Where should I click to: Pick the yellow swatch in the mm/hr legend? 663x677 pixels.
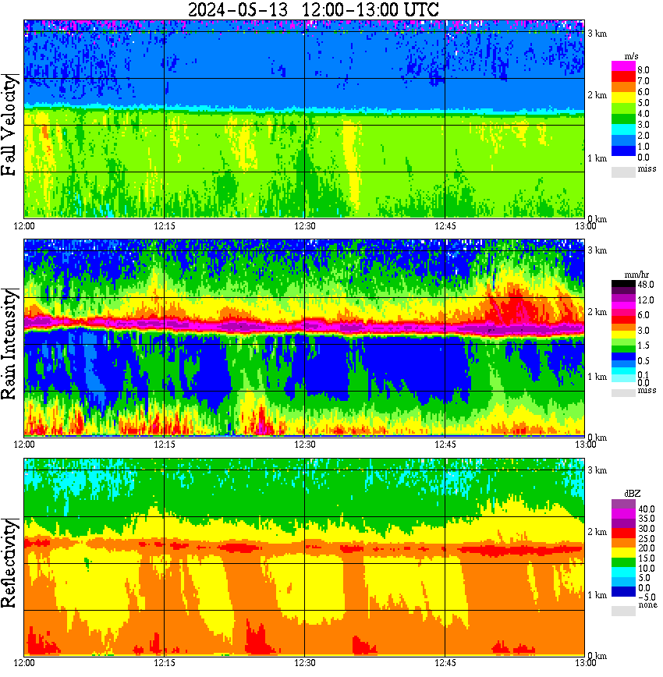pos(623,334)
